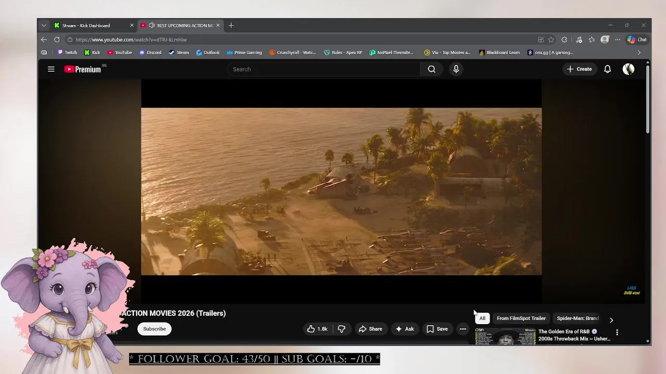
Task: View site information lock icon
Action: pyautogui.click(x=70, y=39)
